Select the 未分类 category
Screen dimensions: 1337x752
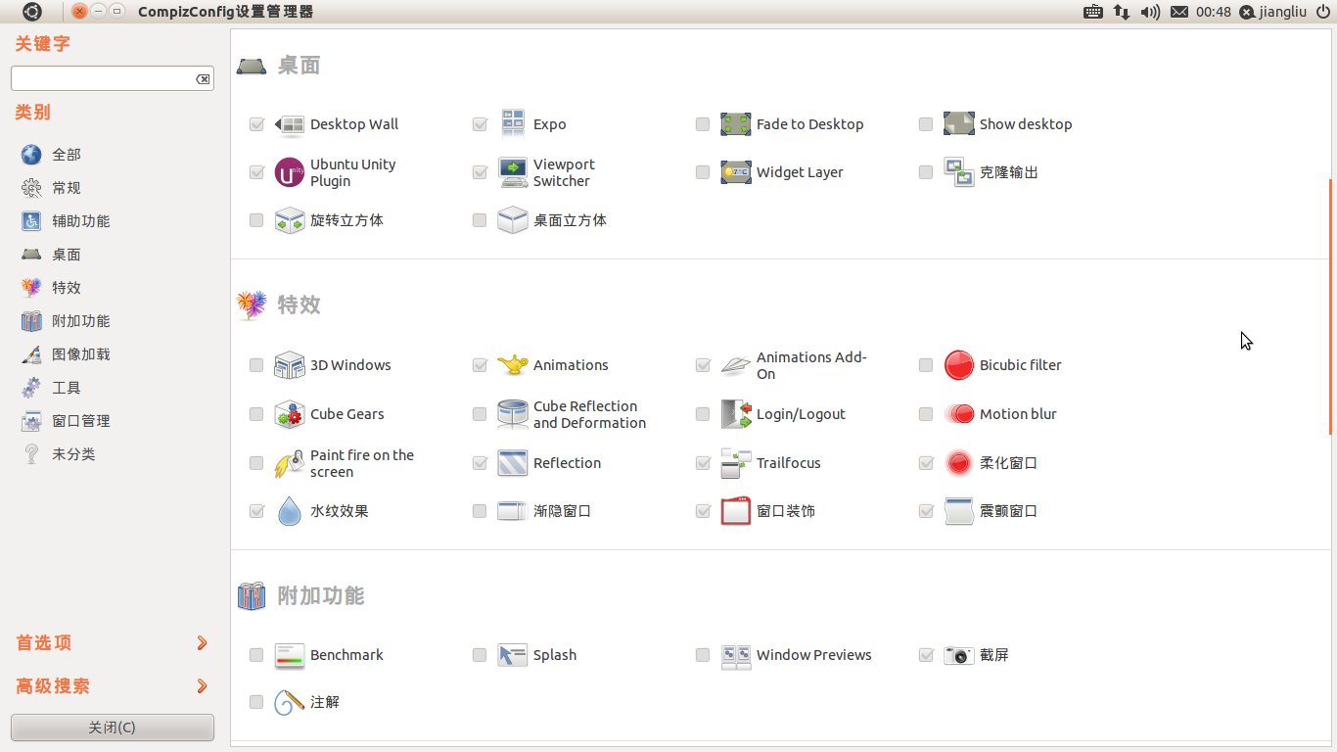(x=73, y=454)
